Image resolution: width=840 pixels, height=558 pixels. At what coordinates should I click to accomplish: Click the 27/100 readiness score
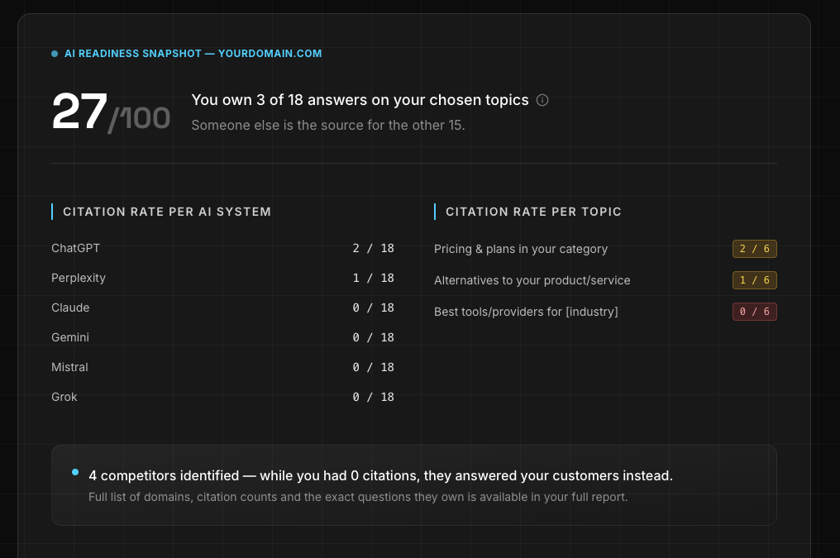click(x=111, y=112)
